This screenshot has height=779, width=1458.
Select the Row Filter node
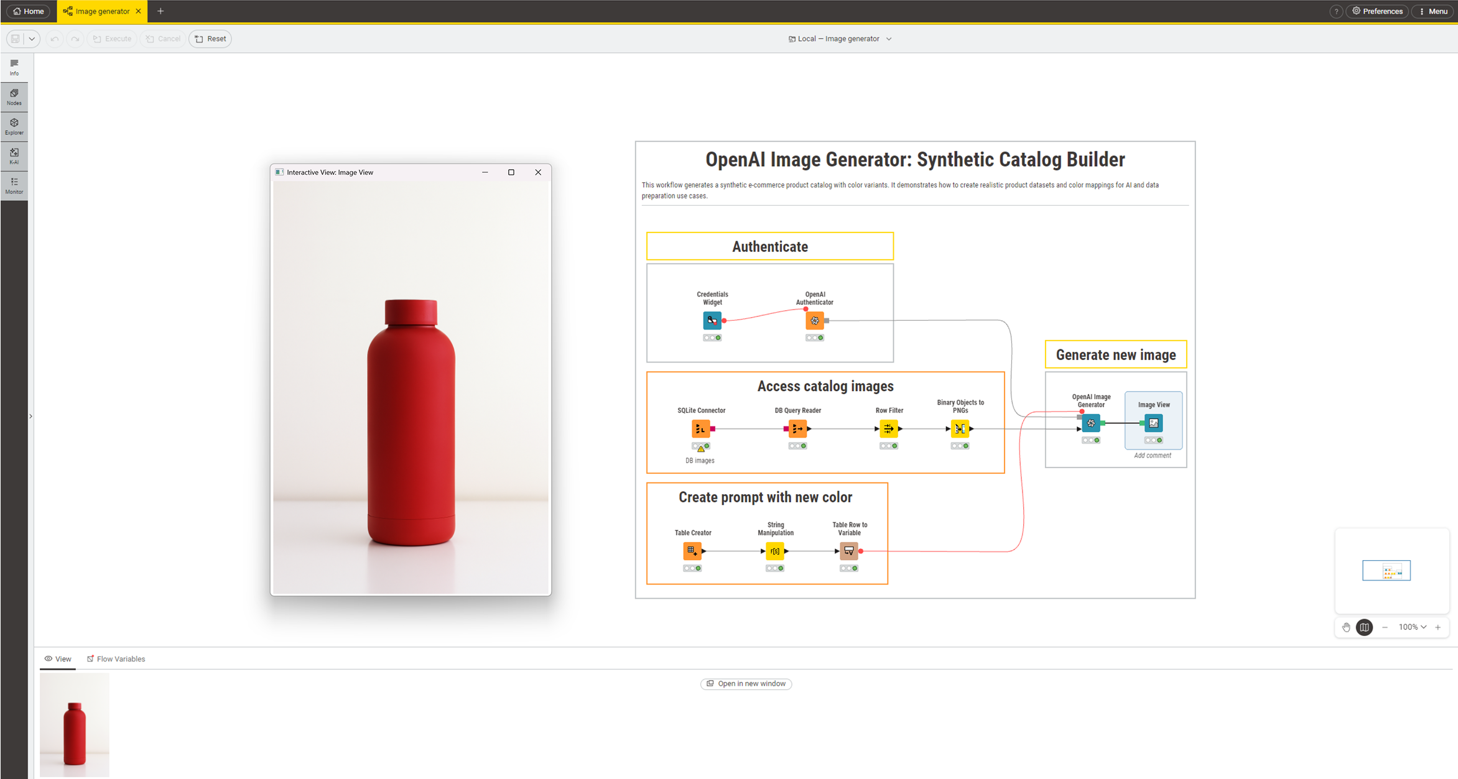click(888, 428)
